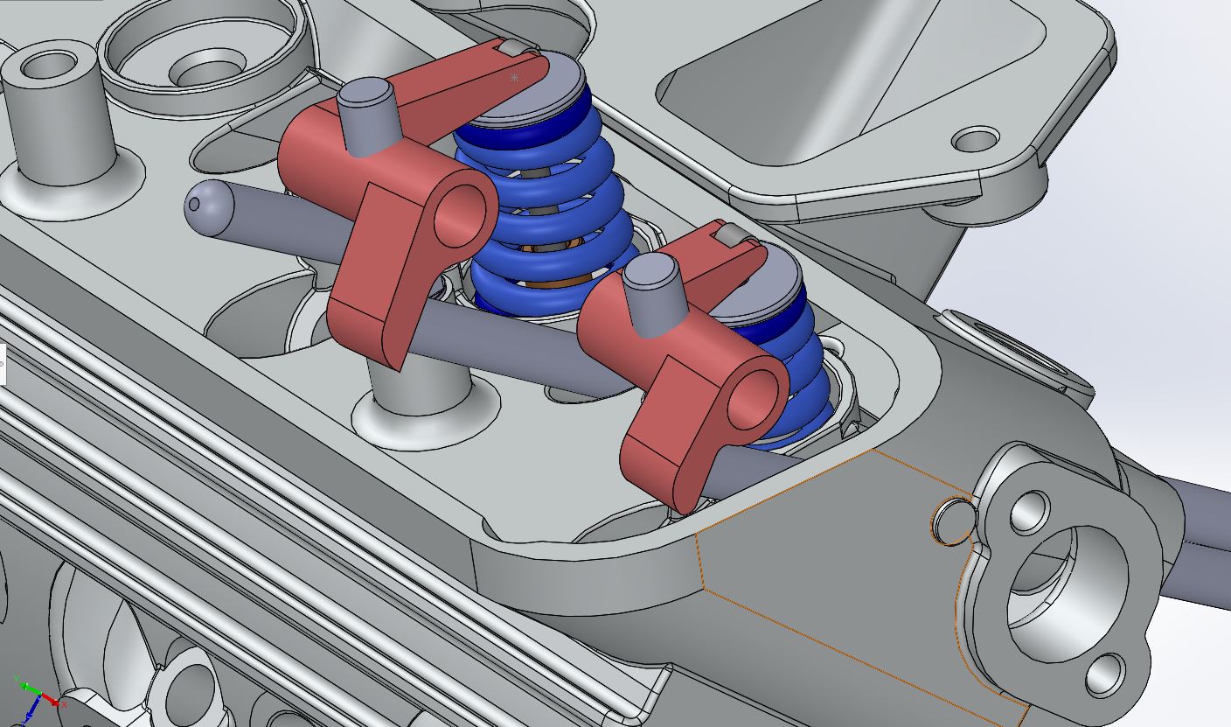
Task: Select the bore hole of left rocker arm
Action: coord(461,214)
